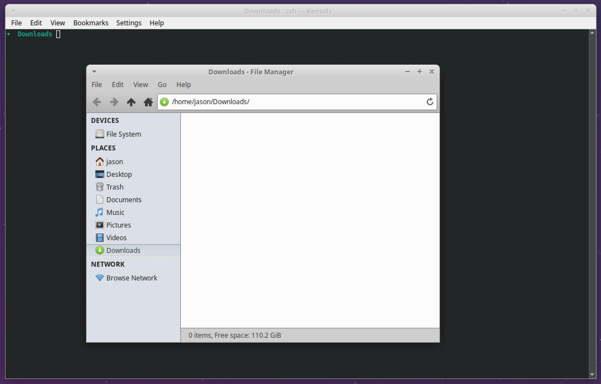
Task: Reload the current folder view
Action: [x=430, y=102]
